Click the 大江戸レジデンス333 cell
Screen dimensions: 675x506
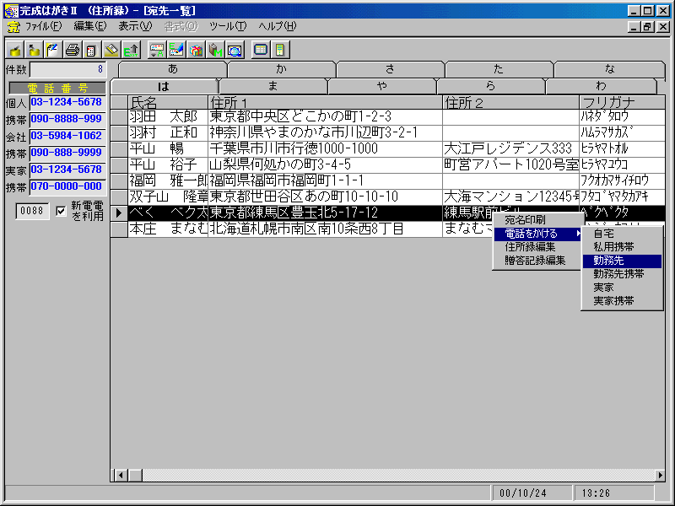click(510, 149)
